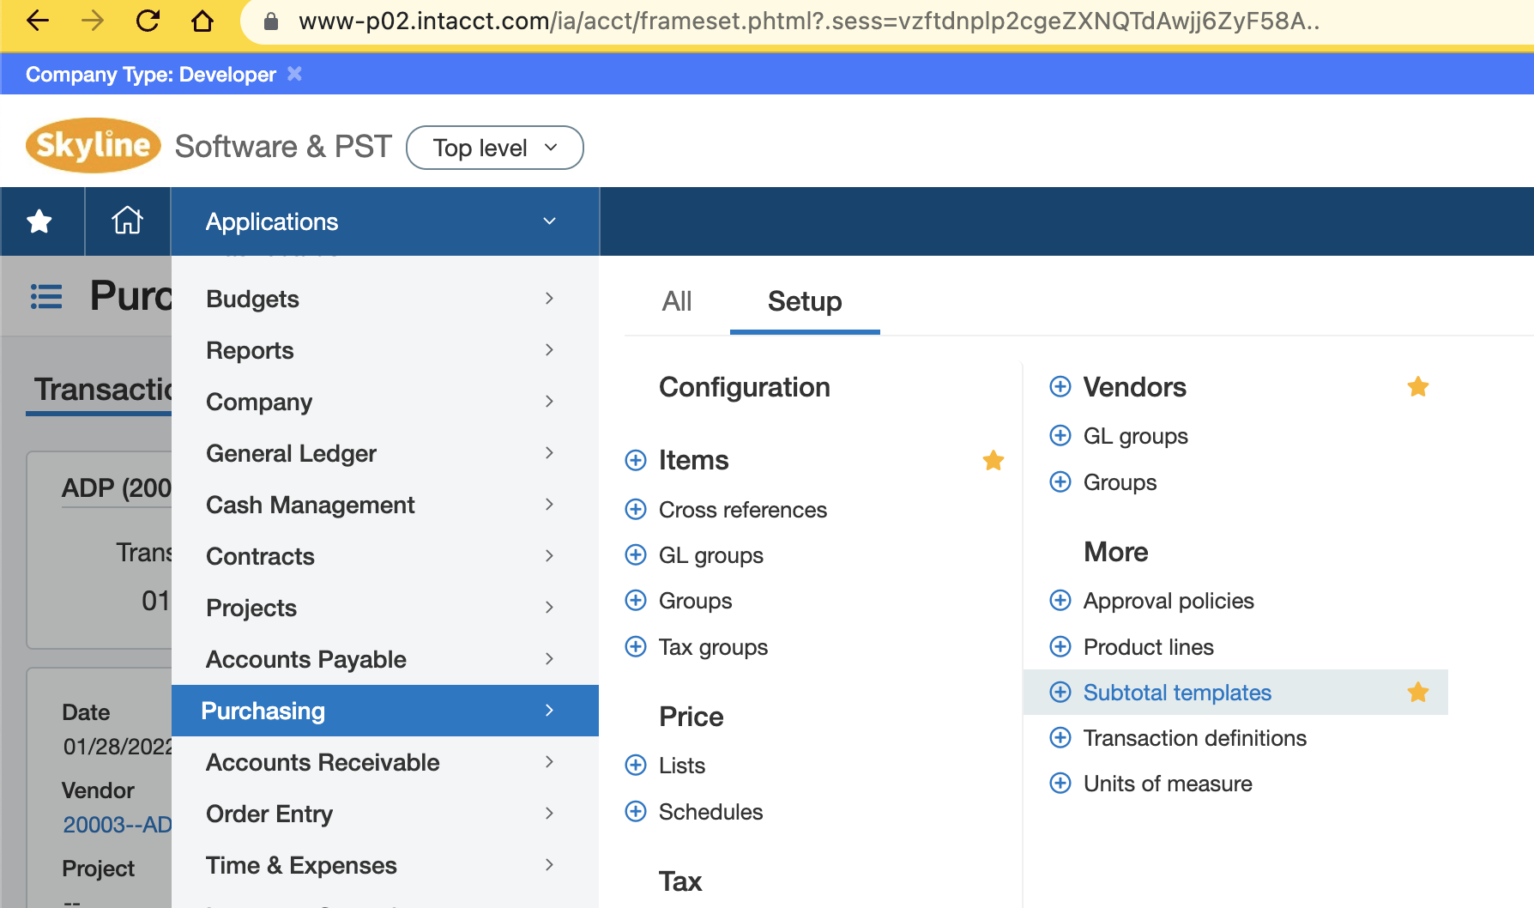This screenshot has width=1534, height=908.
Task: Toggle the favorite star next to Subtotal templates
Action: (1418, 692)
